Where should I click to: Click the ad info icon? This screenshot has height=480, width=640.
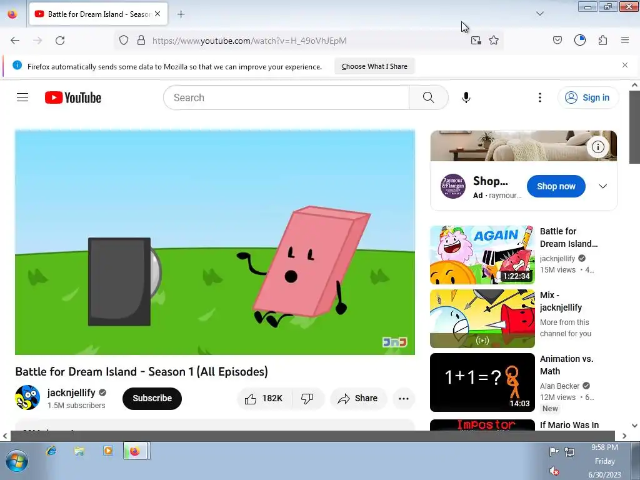(598, 147)
